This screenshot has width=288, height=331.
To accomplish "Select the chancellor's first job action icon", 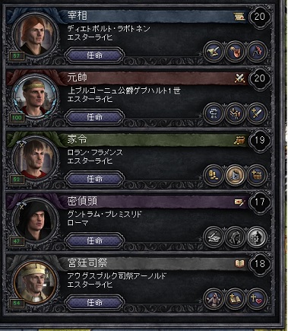I will tap(214, 52).
